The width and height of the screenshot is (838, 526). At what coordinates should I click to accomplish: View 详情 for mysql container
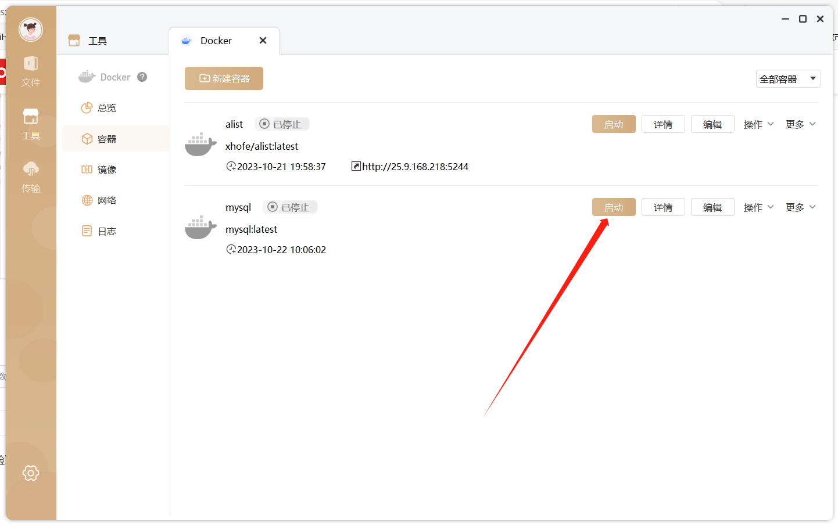663,207
